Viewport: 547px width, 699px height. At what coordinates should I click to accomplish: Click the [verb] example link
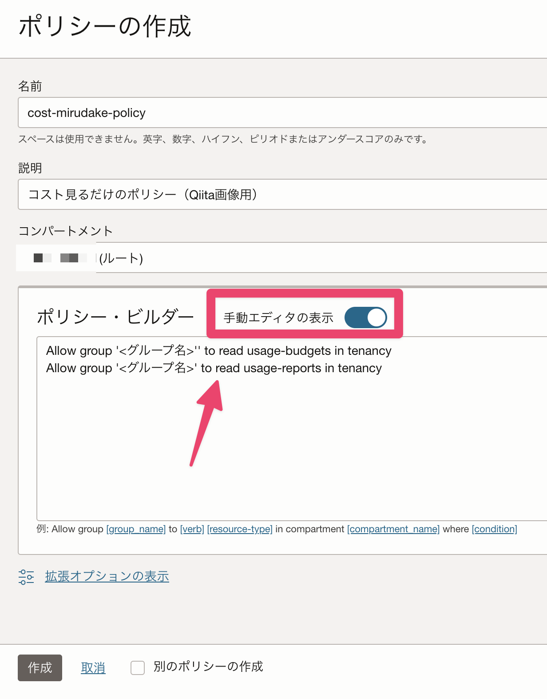click(x=192, y=529)
